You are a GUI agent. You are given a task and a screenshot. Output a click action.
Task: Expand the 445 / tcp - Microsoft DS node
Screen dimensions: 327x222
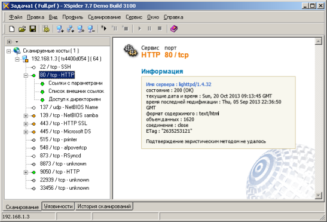[x=26, y=132]
